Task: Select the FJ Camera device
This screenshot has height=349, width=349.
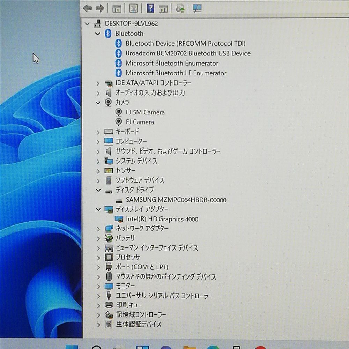Action: [140, 122]
